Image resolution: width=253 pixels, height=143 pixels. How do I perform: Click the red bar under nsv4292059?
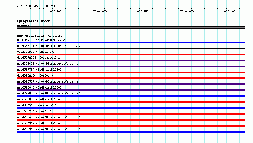pyautogui.click(x=131, y=120)
